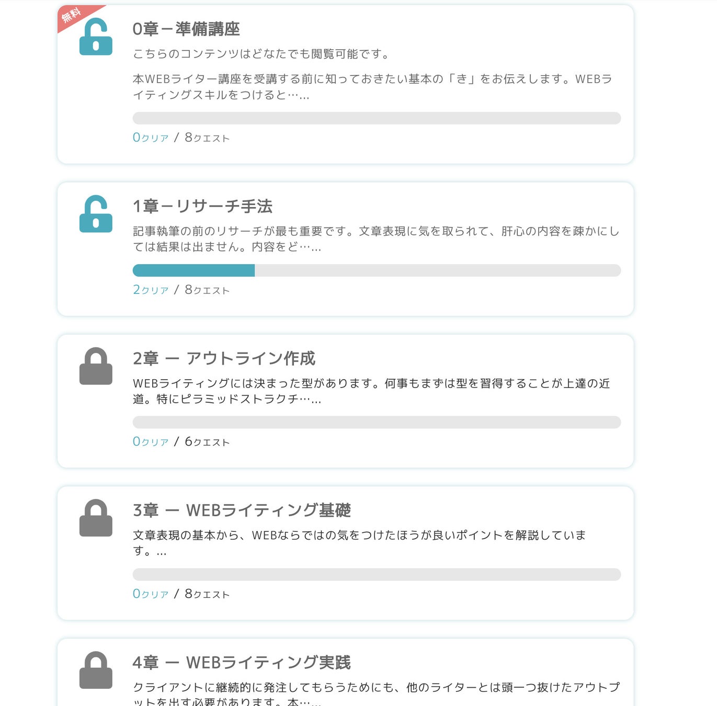717x706 pixels.
Task: Click the unlocked padlock icon for 0章 準備講座
Action: (96, 38)
